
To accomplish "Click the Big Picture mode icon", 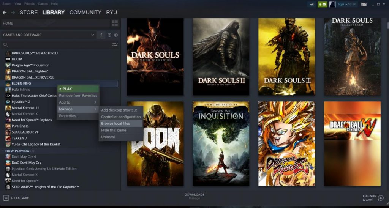I will pos(364,4).
